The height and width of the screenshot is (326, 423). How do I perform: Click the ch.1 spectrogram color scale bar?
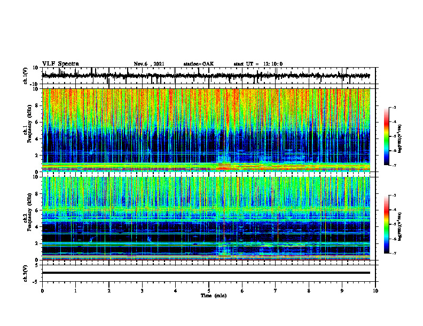387,136
